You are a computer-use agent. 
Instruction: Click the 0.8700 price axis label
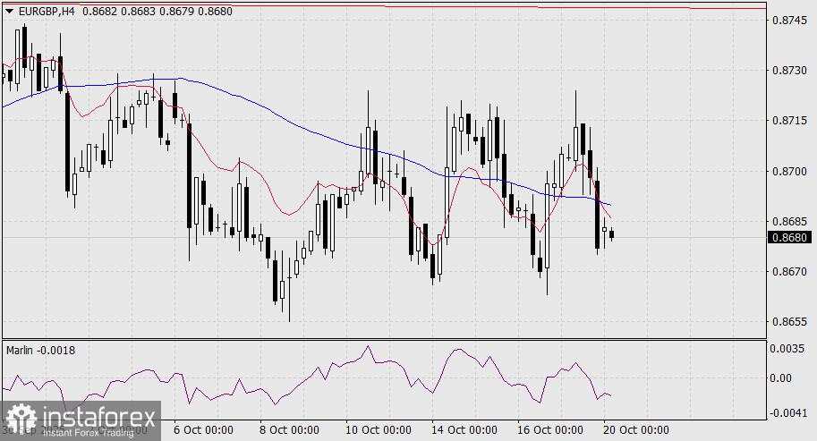pyautogui.click(x=788, y=171)
